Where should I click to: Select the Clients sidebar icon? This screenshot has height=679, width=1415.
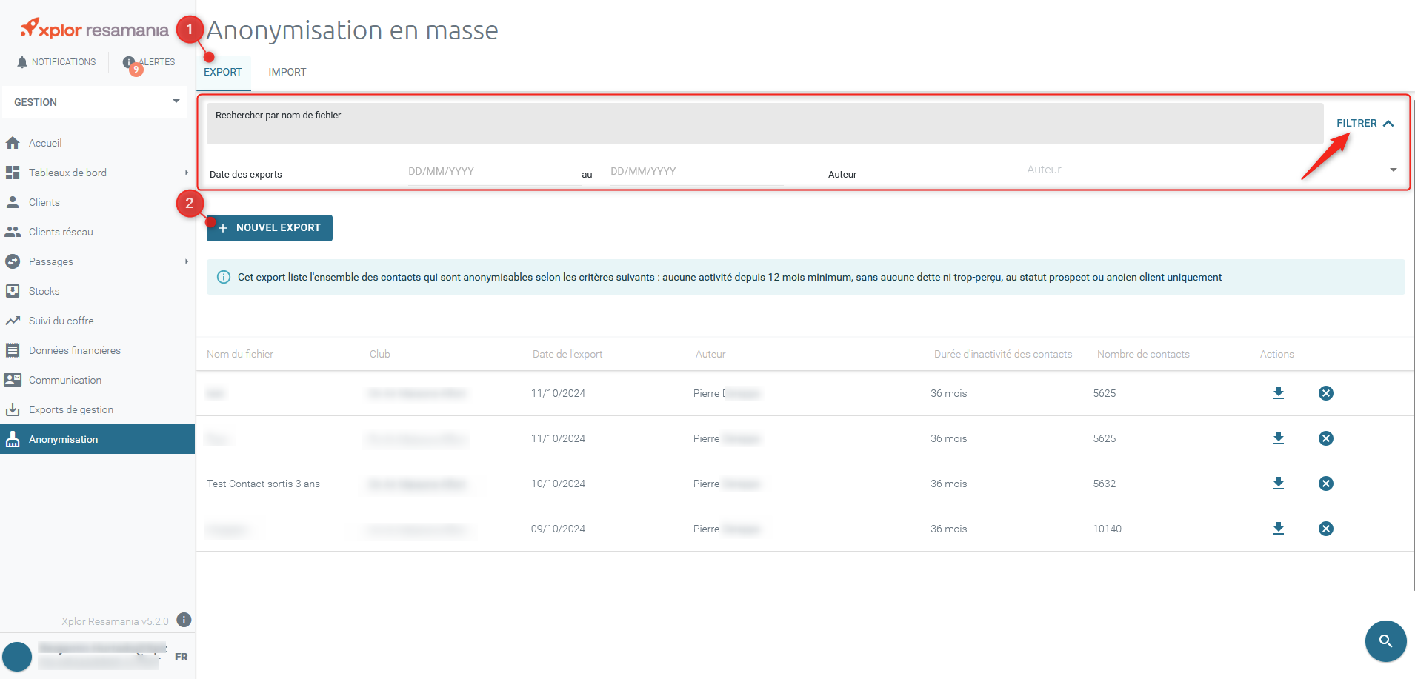point(13,201)
